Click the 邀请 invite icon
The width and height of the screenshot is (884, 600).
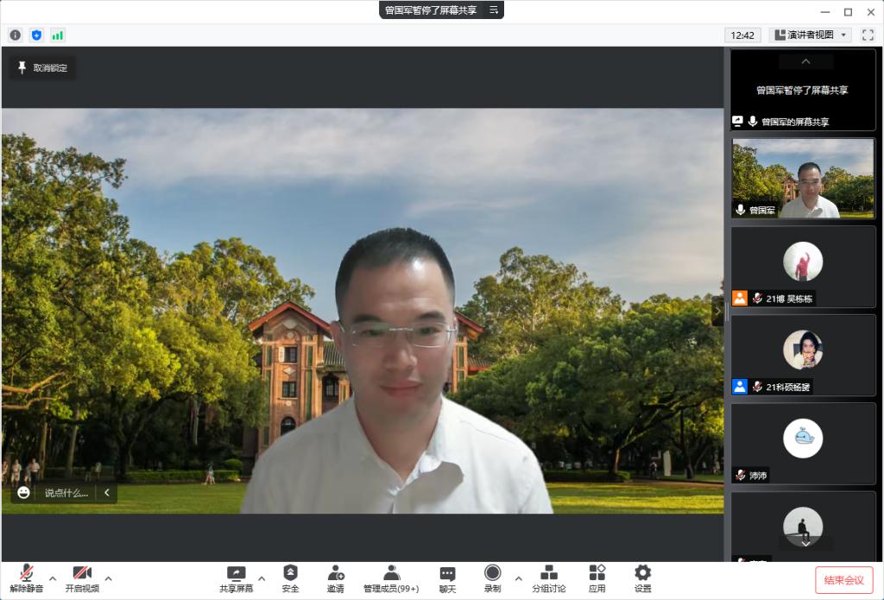coord(335,578)
